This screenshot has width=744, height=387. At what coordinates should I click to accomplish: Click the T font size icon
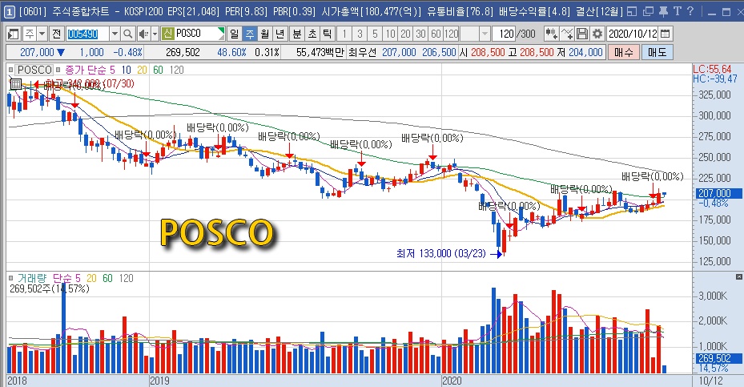pos(677,11)
